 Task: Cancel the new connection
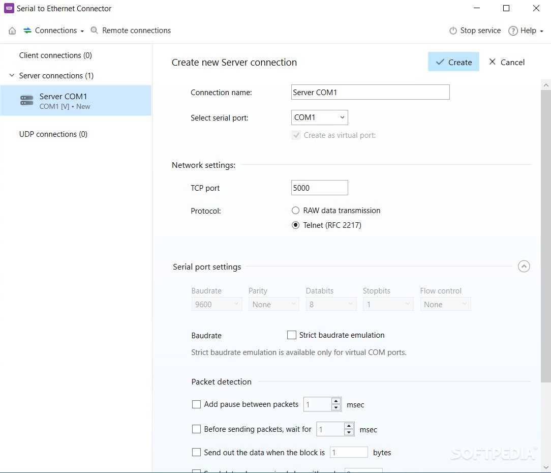click(x=507, y=62)
